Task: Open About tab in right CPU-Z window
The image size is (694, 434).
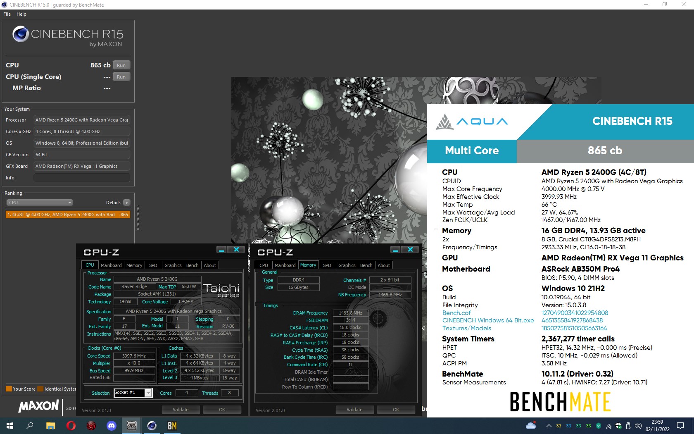Action: 384,265
